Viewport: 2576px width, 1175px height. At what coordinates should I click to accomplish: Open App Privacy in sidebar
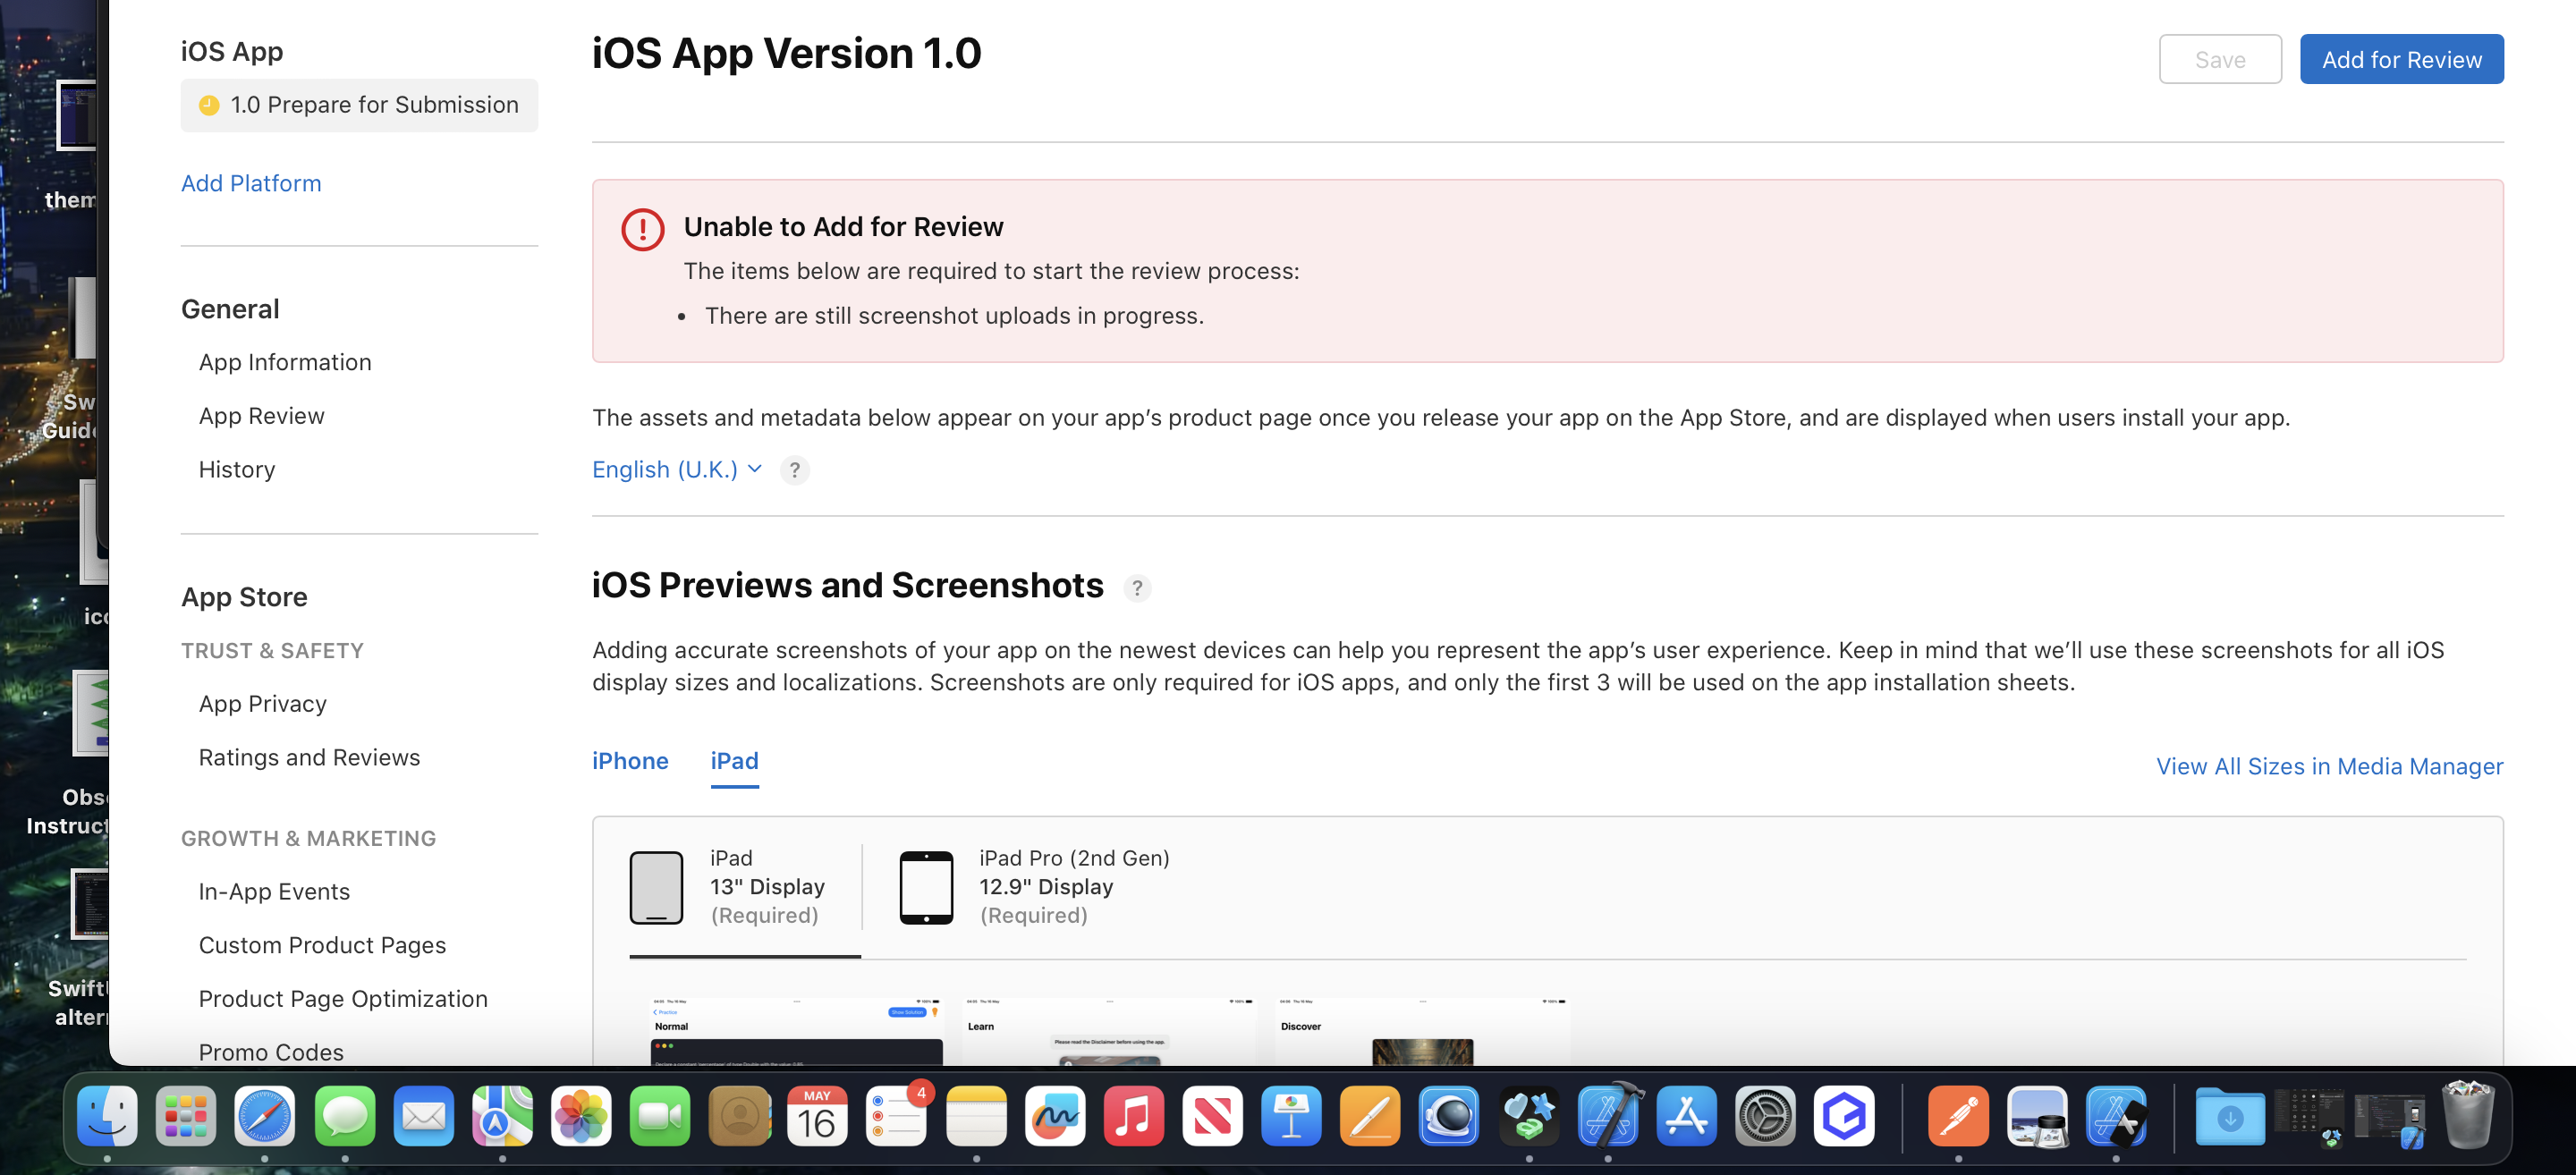tap(262, 704)
